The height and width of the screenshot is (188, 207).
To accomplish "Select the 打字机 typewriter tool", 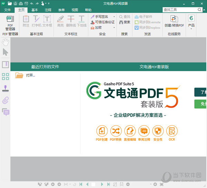I will click(37, 21).
